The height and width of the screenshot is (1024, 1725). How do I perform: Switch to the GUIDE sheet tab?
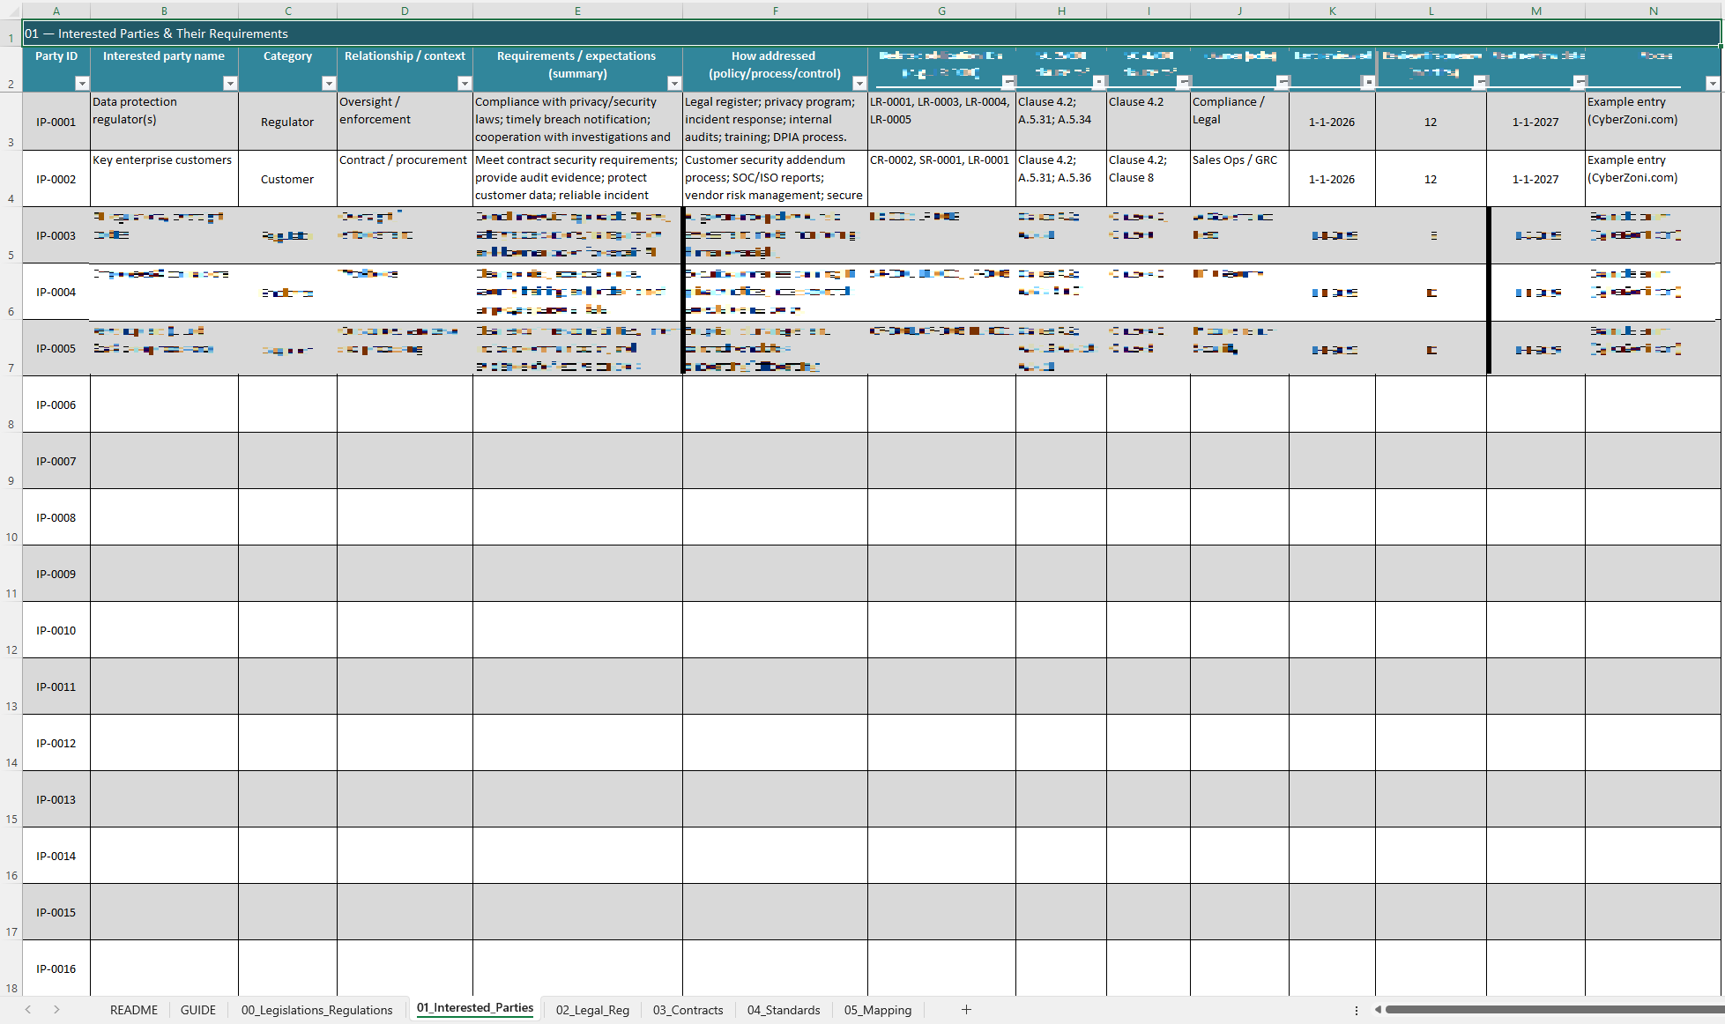point(198,1010)
